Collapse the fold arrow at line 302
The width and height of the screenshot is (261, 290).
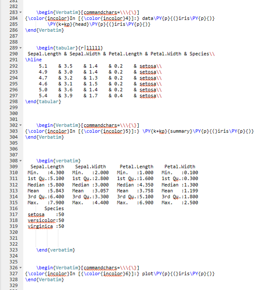coord(20,125)
